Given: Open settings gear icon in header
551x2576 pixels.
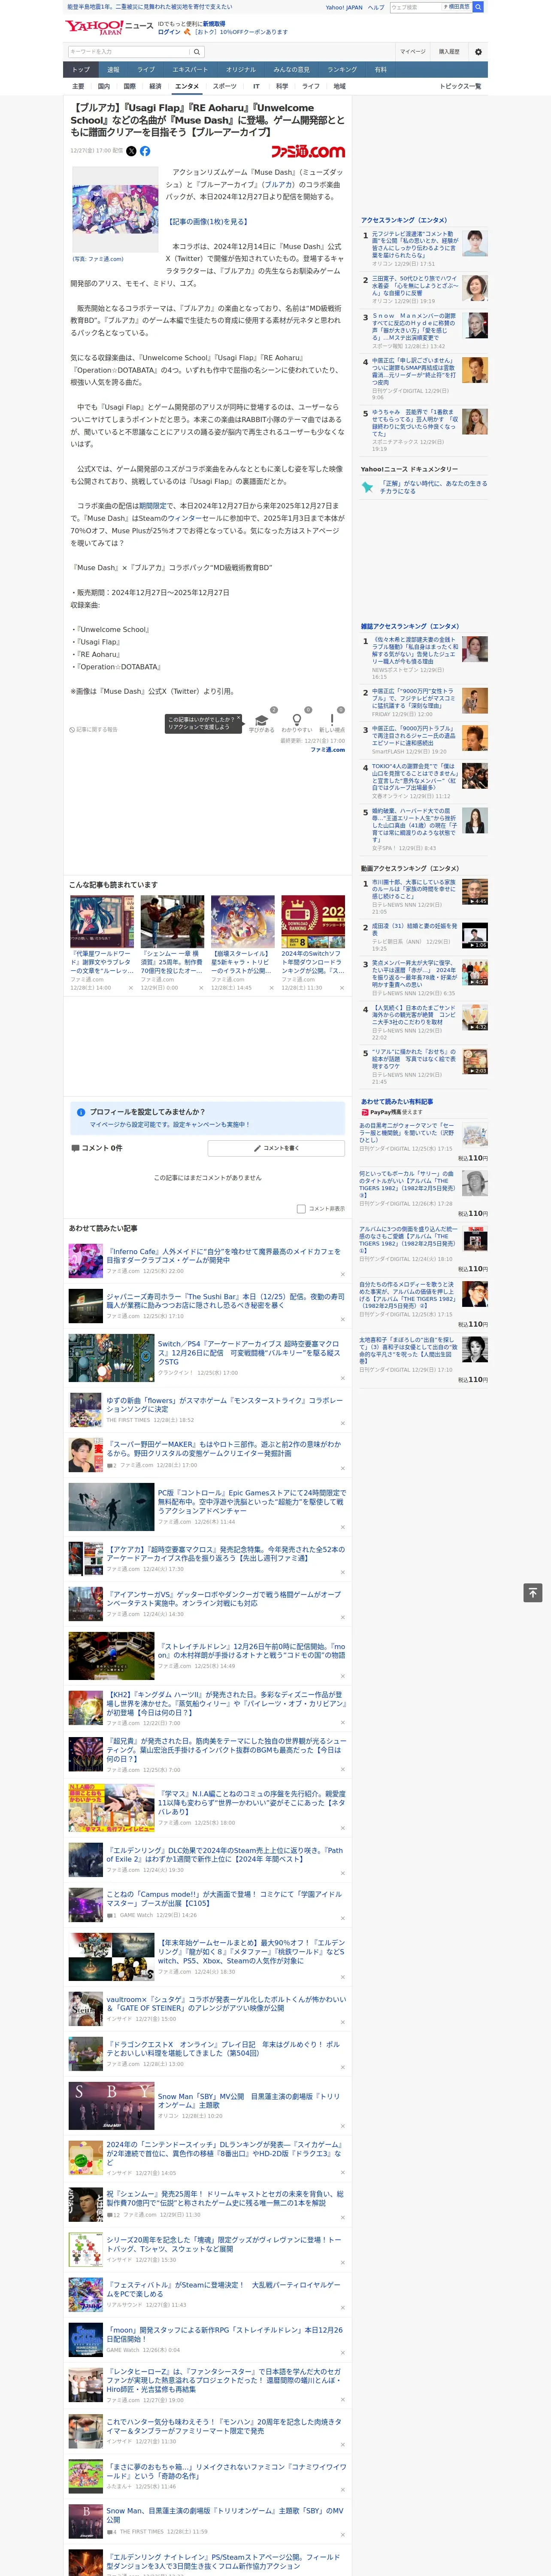Looking at the screenshot, I should pyautogui.click(x=478, y=52).
